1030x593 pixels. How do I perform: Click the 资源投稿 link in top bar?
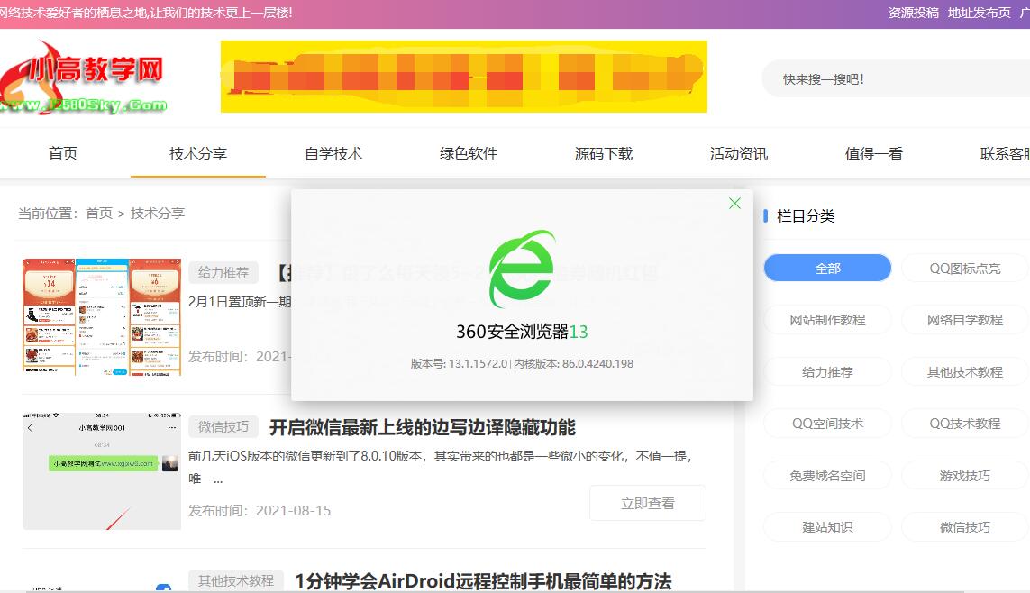point(913,13)
